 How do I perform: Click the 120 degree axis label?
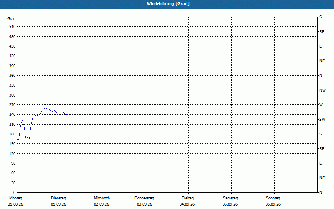point(13,153)
